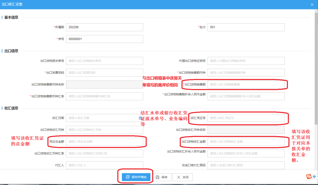The image size is (318, 185).
Task: Click the 出口货物报关单号 field
Action: 104,61
